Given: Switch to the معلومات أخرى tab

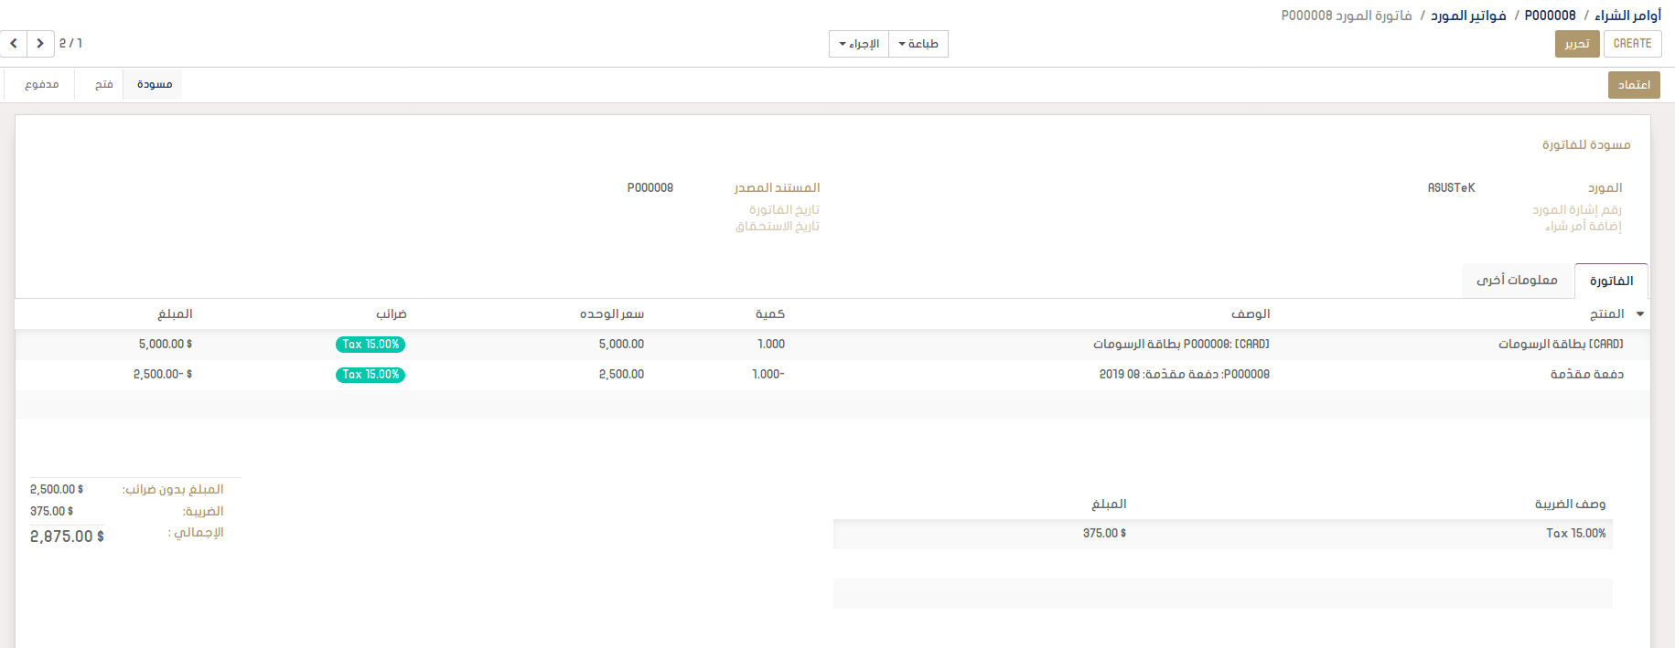Looking at the screenshot, I should tap(1517, 281).
